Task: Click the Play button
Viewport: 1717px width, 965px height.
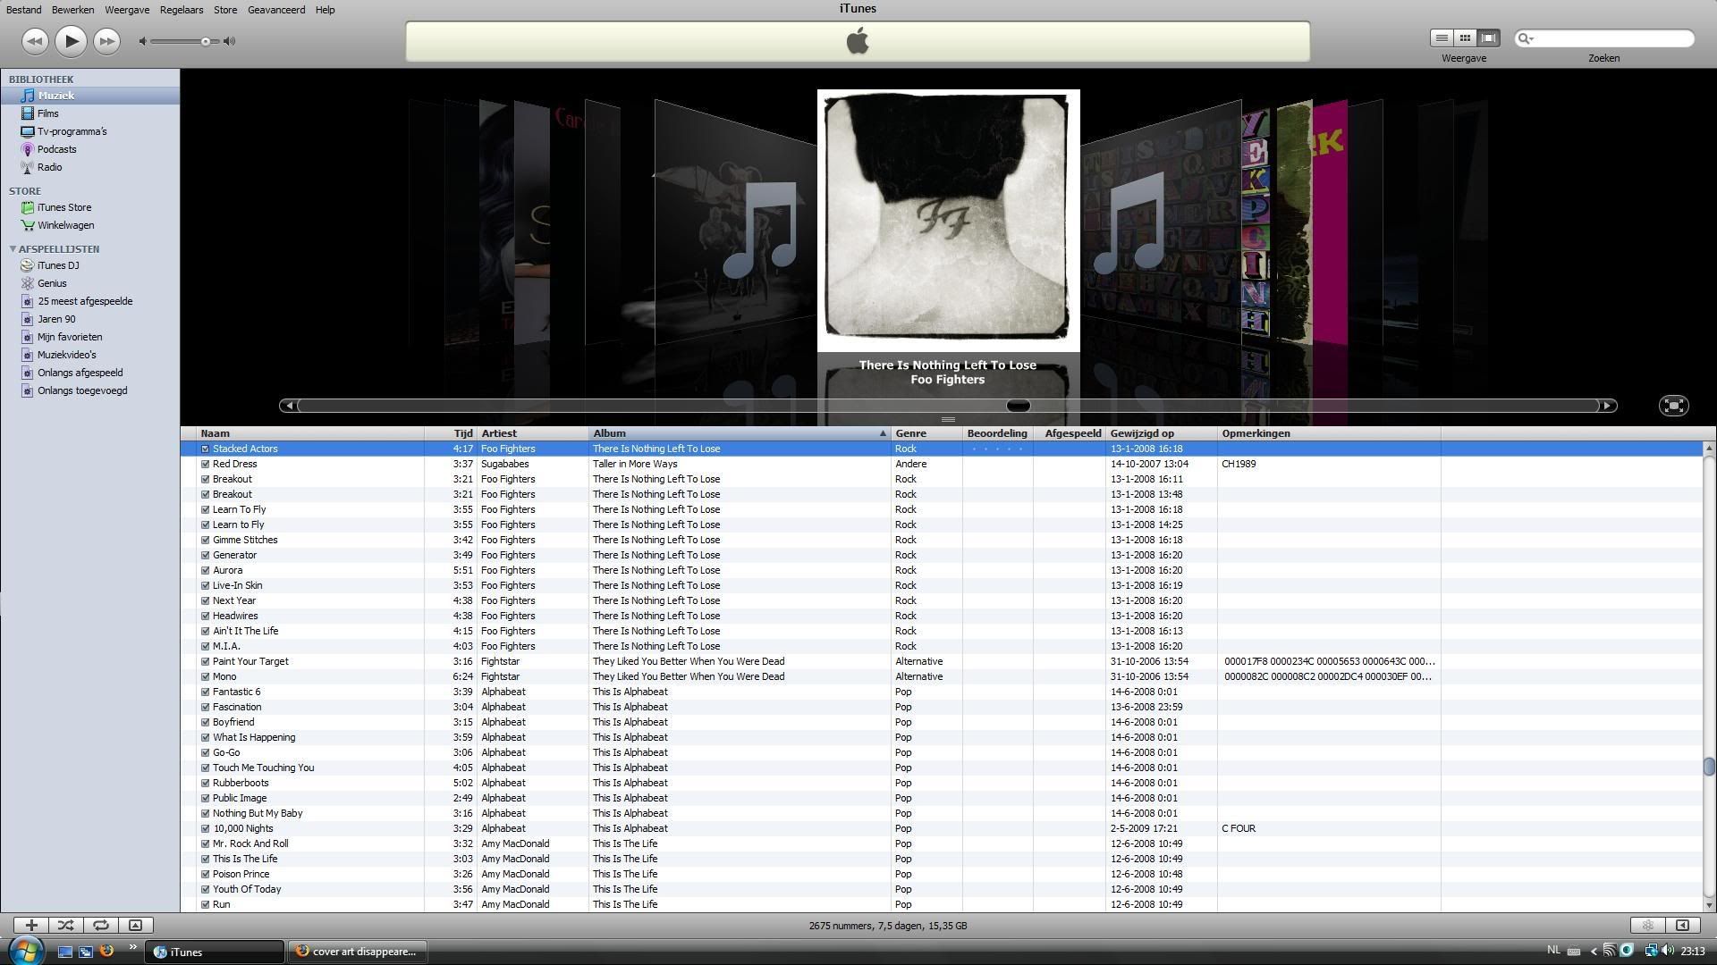Action: click(71, 41)
